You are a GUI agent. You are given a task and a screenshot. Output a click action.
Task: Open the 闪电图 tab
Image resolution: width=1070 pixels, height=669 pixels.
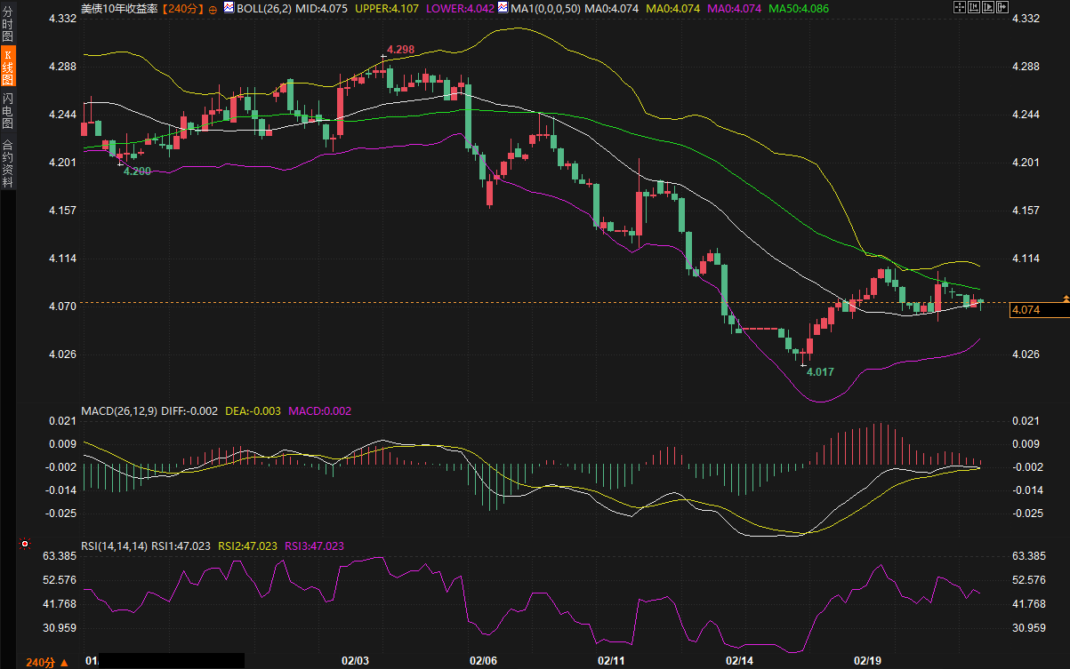(x=7, y=110)
